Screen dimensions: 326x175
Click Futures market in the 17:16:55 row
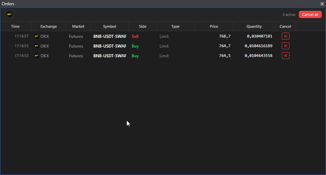pos(76,46)
